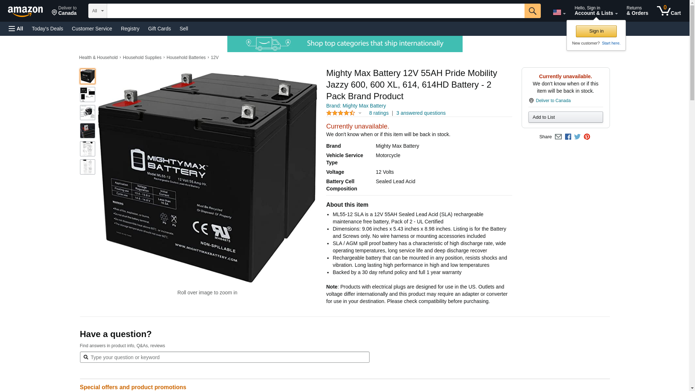Share product on Twitter
Image resolution: width=695 pixels, height=391 pixels.
(577, 137)
